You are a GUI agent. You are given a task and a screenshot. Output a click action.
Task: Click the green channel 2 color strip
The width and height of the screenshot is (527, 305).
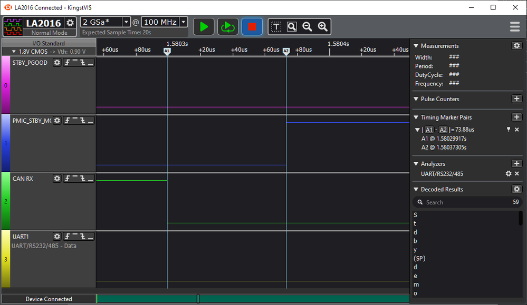click(6, 201)
